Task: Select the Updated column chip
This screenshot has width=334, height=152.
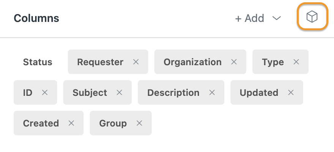Action: (x=267, y=92)
